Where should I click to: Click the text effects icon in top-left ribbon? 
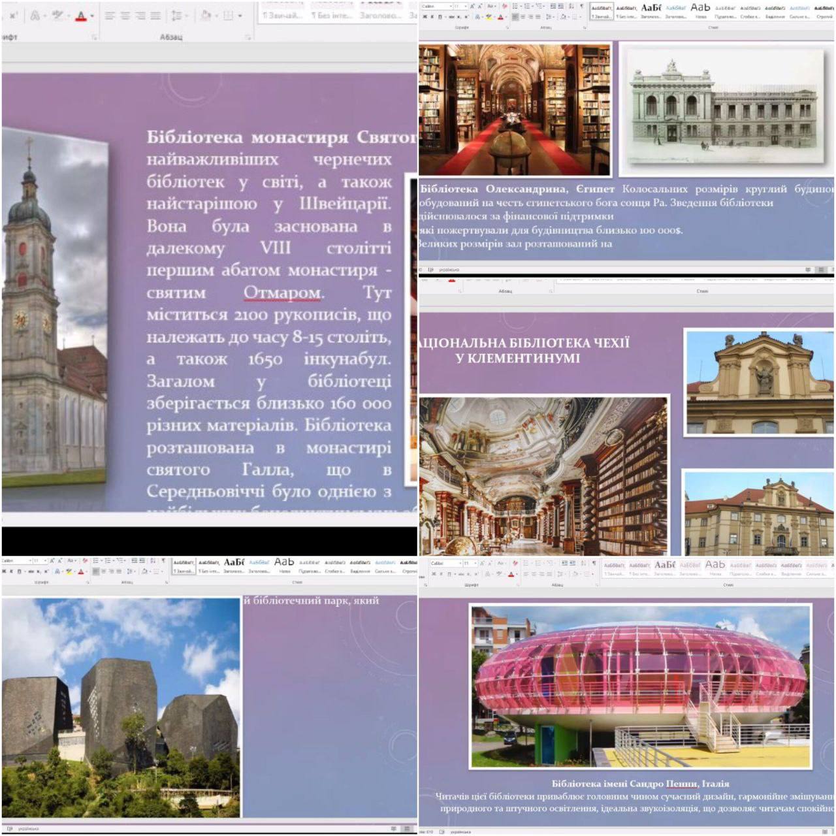[x=35, y=16]
